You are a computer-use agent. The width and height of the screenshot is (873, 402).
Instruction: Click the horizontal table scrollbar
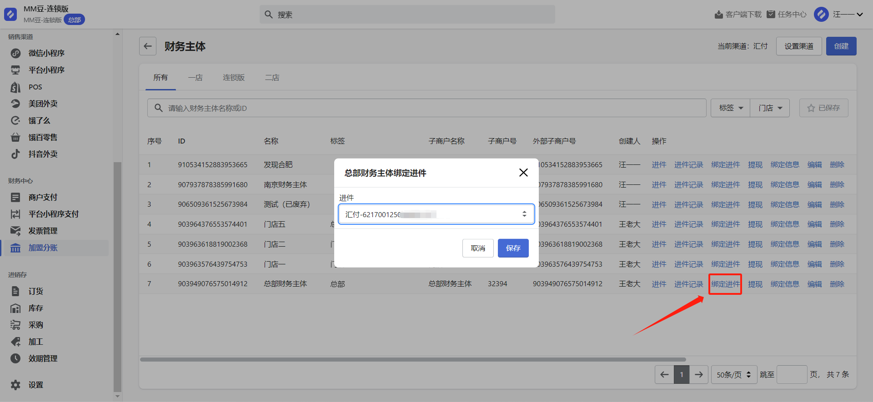(x=413, y=359)
